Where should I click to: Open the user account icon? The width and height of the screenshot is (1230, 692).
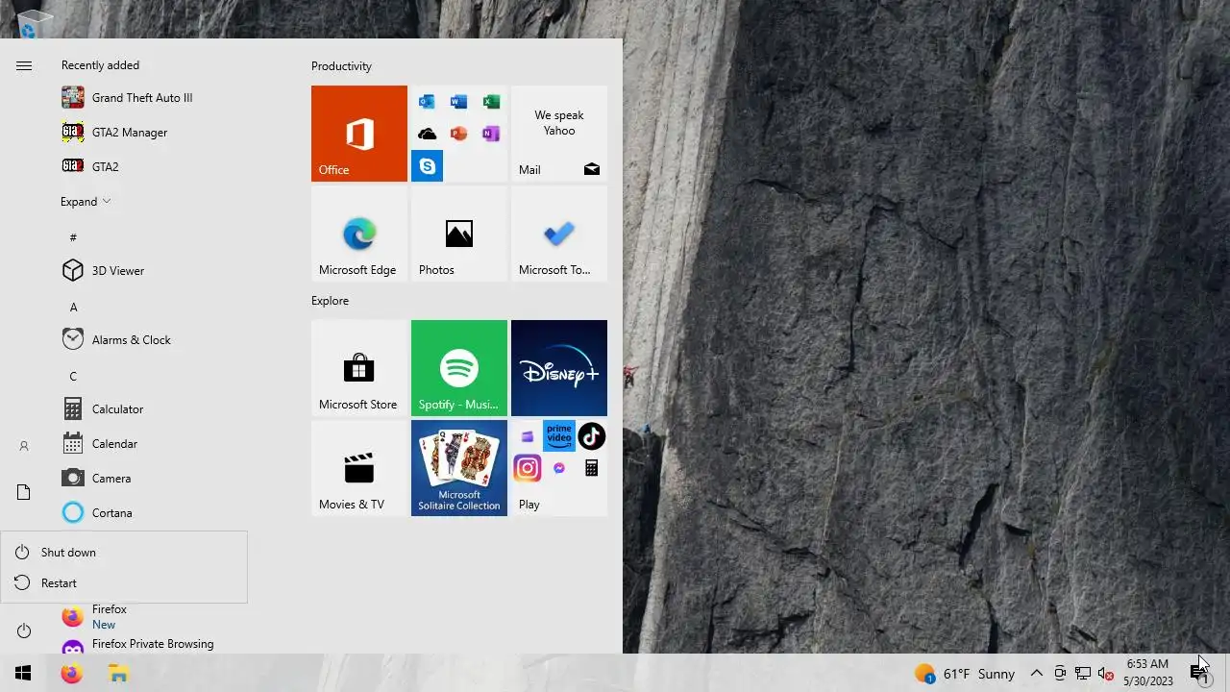pyautogui.click(x=24, y=446)
